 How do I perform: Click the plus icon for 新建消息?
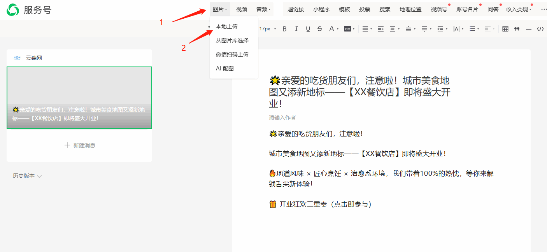(x=67, y=145)
